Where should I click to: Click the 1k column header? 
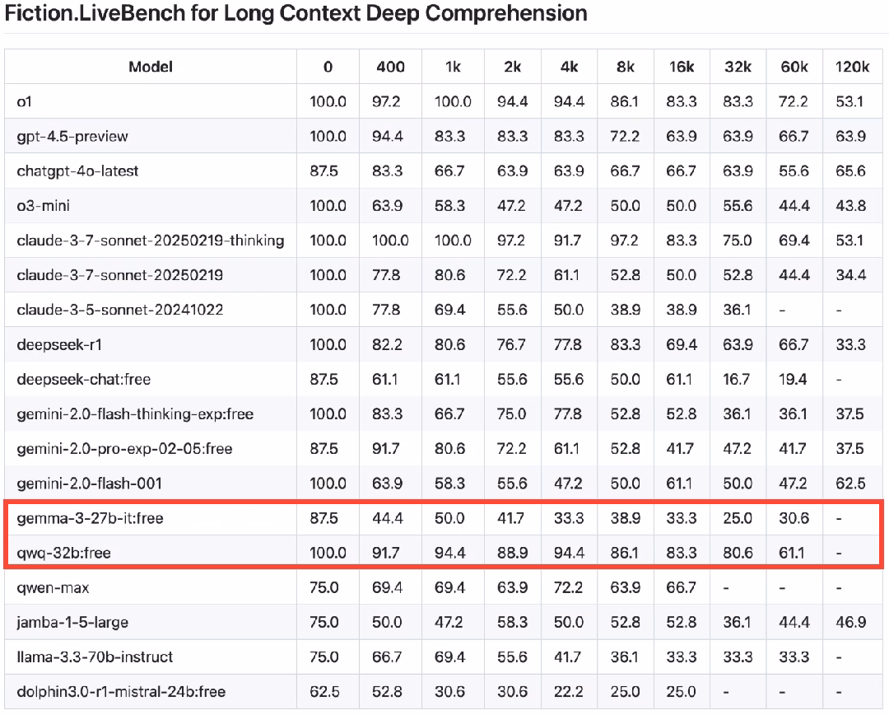[x=453, y=67]
